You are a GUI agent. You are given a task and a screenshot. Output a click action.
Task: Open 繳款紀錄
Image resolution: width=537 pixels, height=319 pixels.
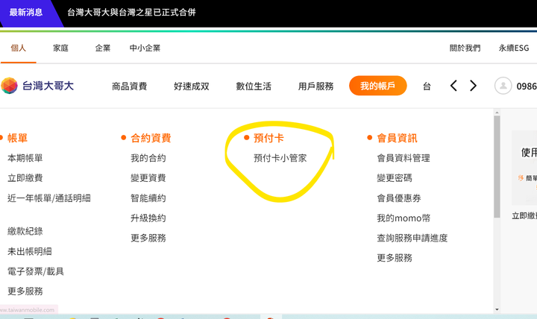[x=25, y=231]
